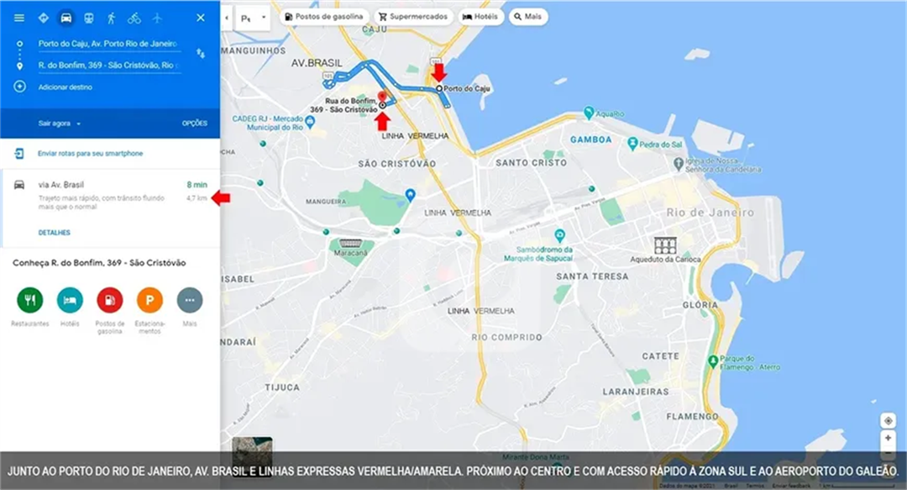Select the Hotéis filter chip
The image size is (907, 490).
pyautogui.click(x=480, y=17)
